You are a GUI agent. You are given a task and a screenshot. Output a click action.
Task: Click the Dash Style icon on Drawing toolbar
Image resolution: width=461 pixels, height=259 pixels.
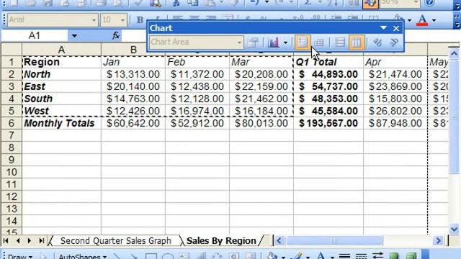pos(361,256)
